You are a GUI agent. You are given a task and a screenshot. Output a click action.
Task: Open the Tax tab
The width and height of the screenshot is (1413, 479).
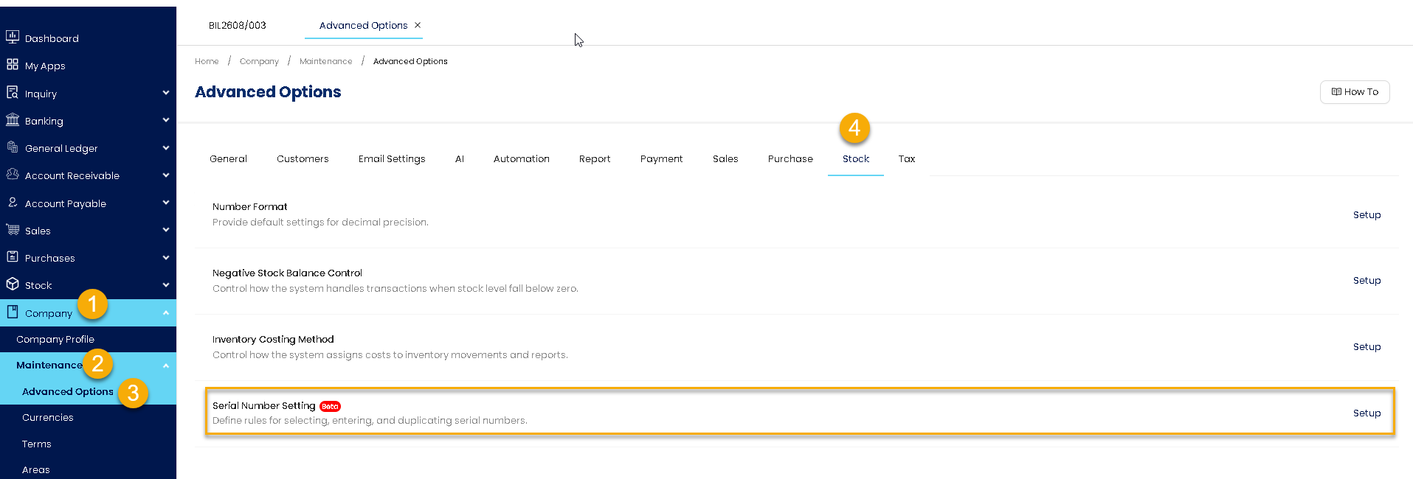click(907, 158)
